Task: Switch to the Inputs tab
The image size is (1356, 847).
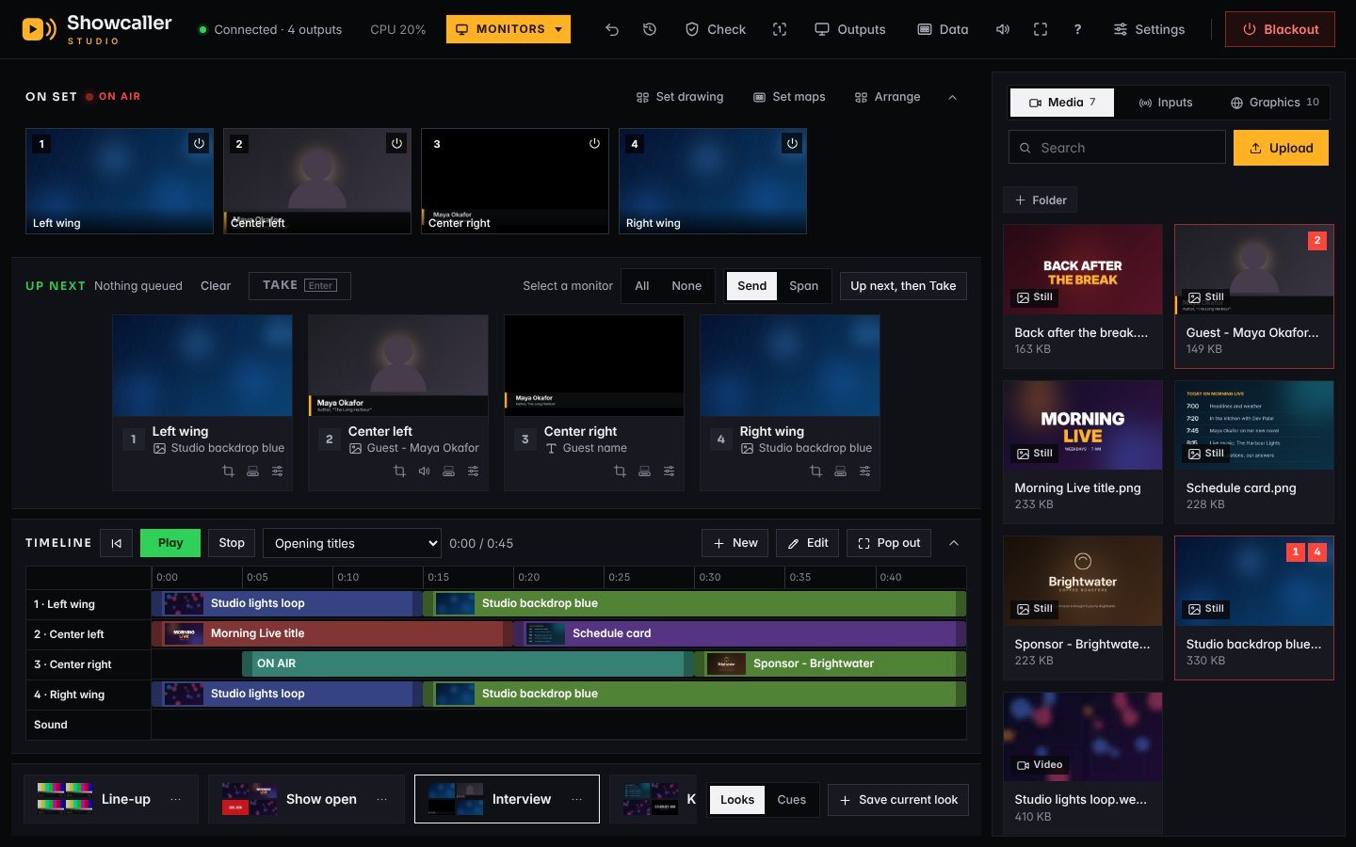Action: coord(1166,103)
